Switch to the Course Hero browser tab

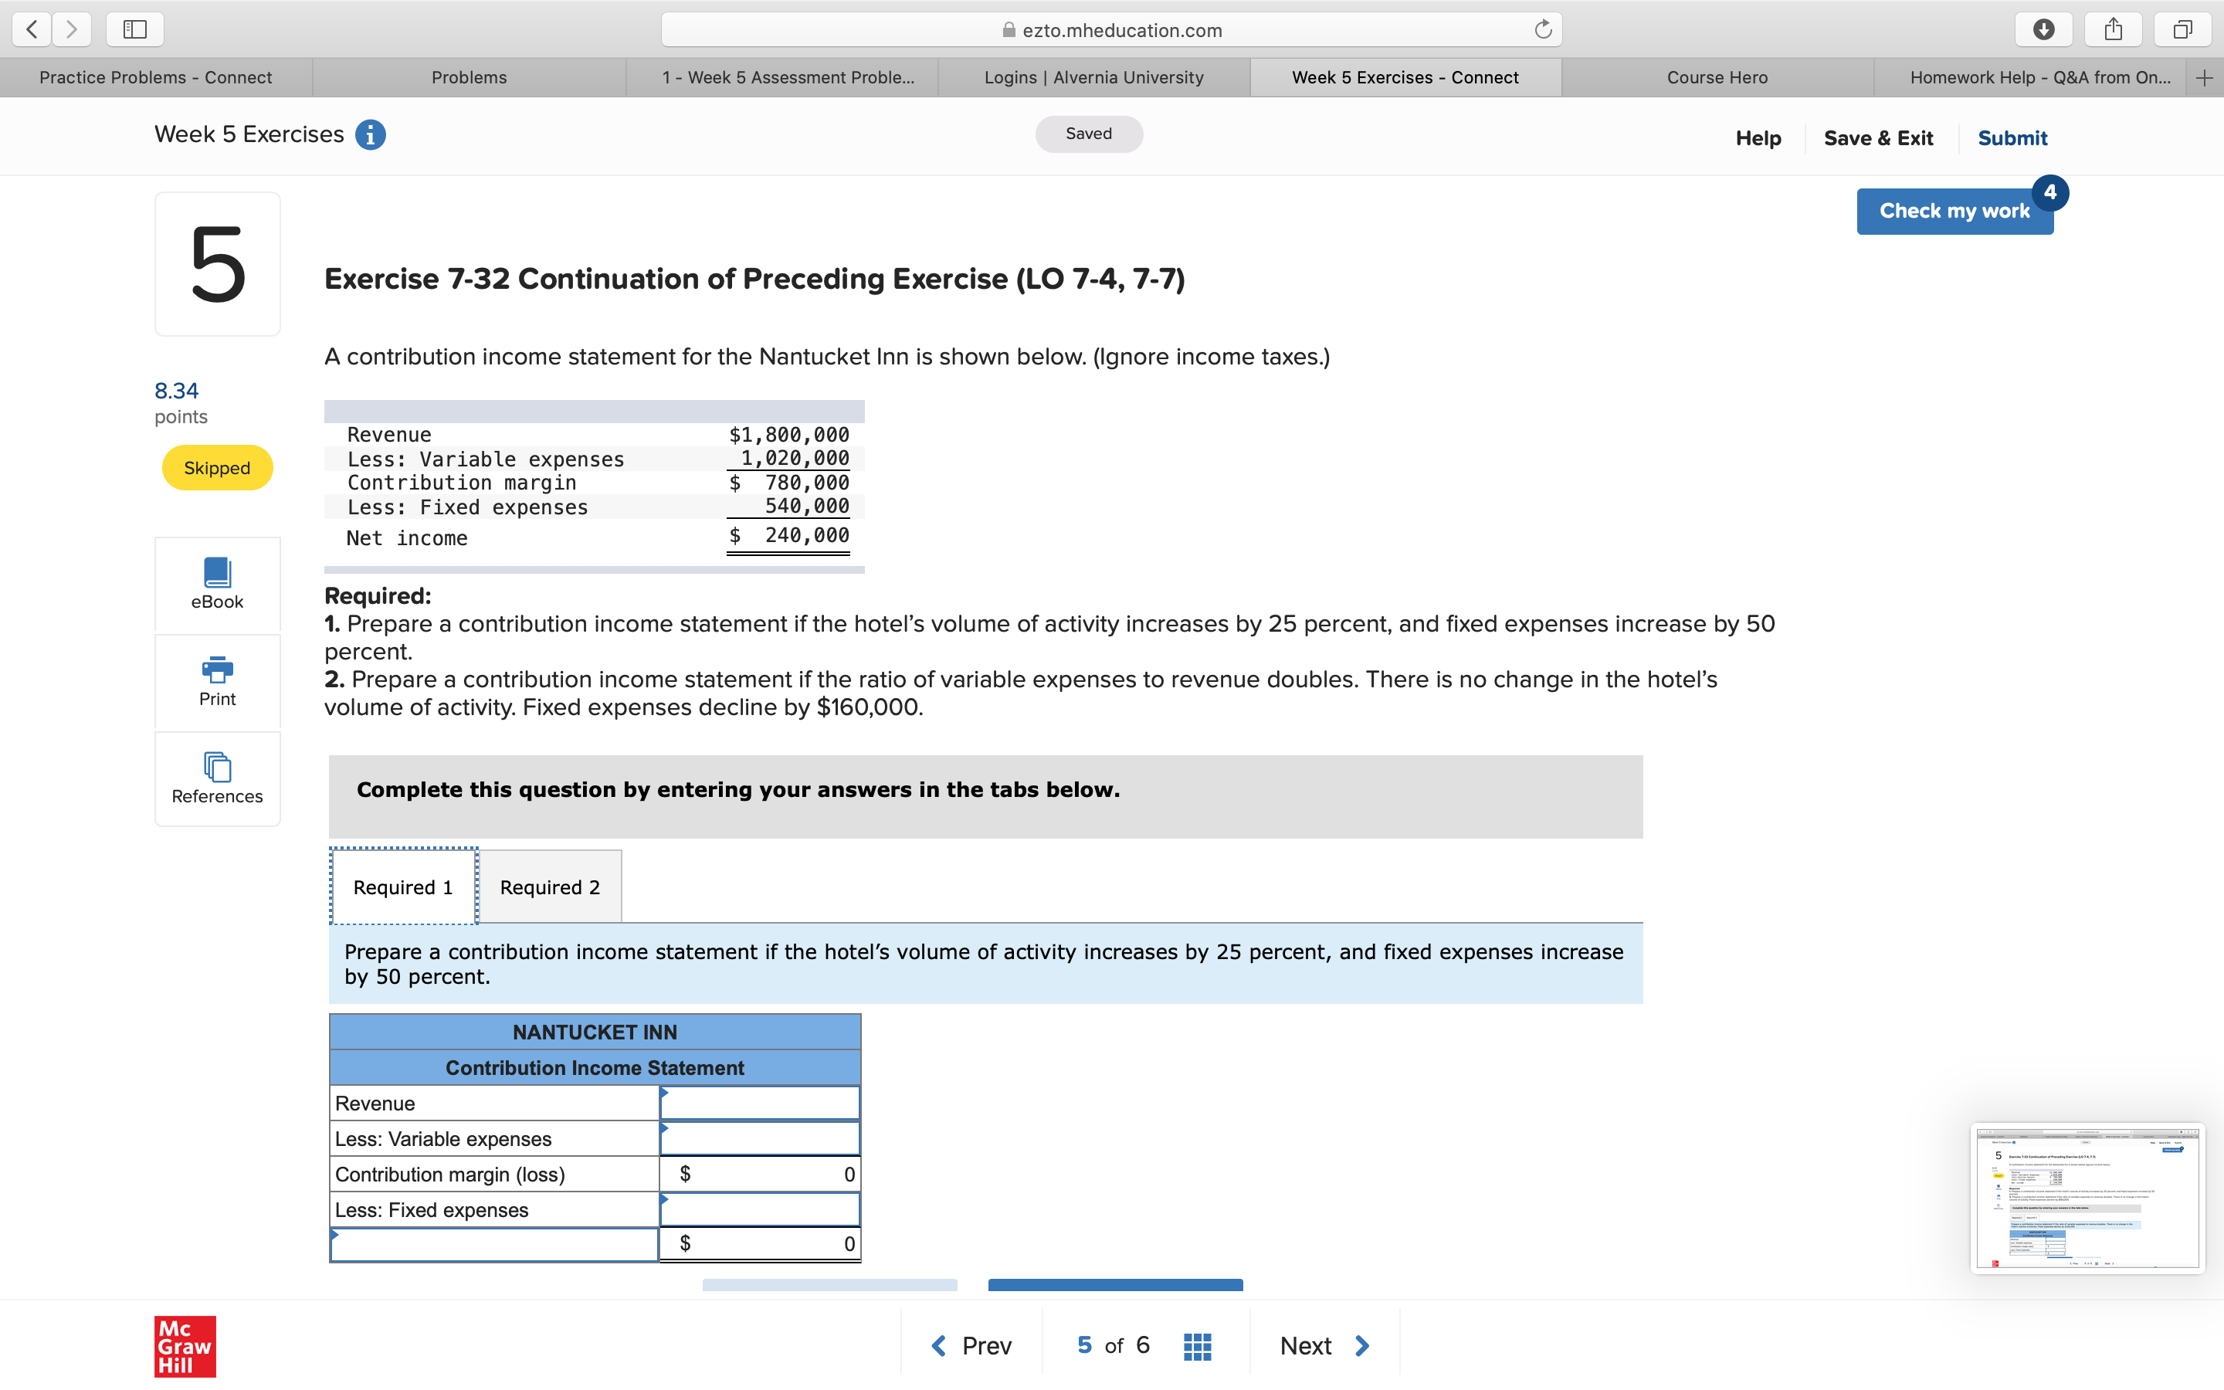1717,76
